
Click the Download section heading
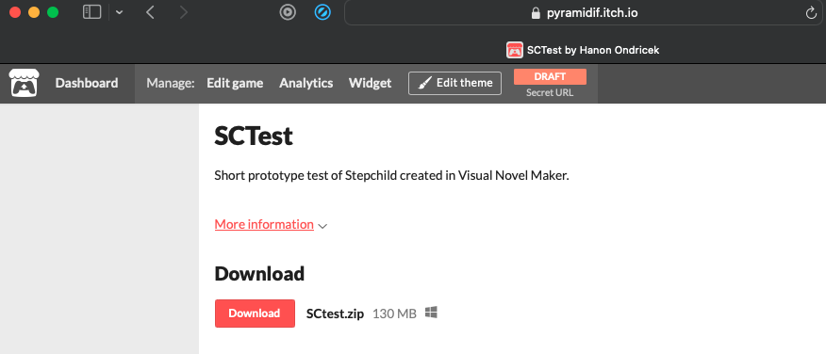(259, 274)
